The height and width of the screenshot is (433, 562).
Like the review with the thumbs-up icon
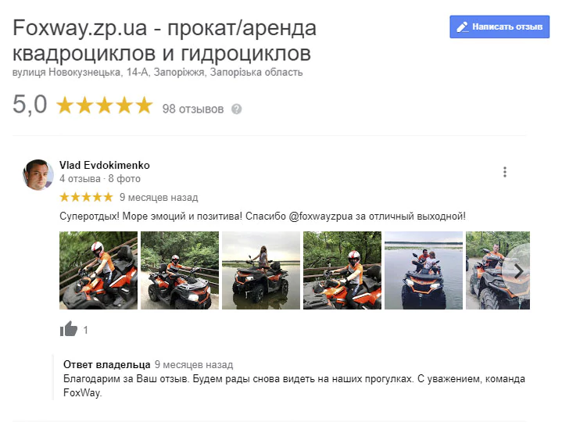coord(69,328)
